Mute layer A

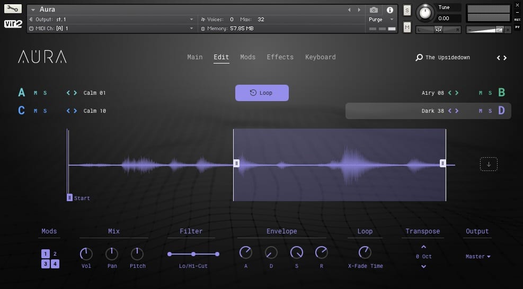[36, 93]
